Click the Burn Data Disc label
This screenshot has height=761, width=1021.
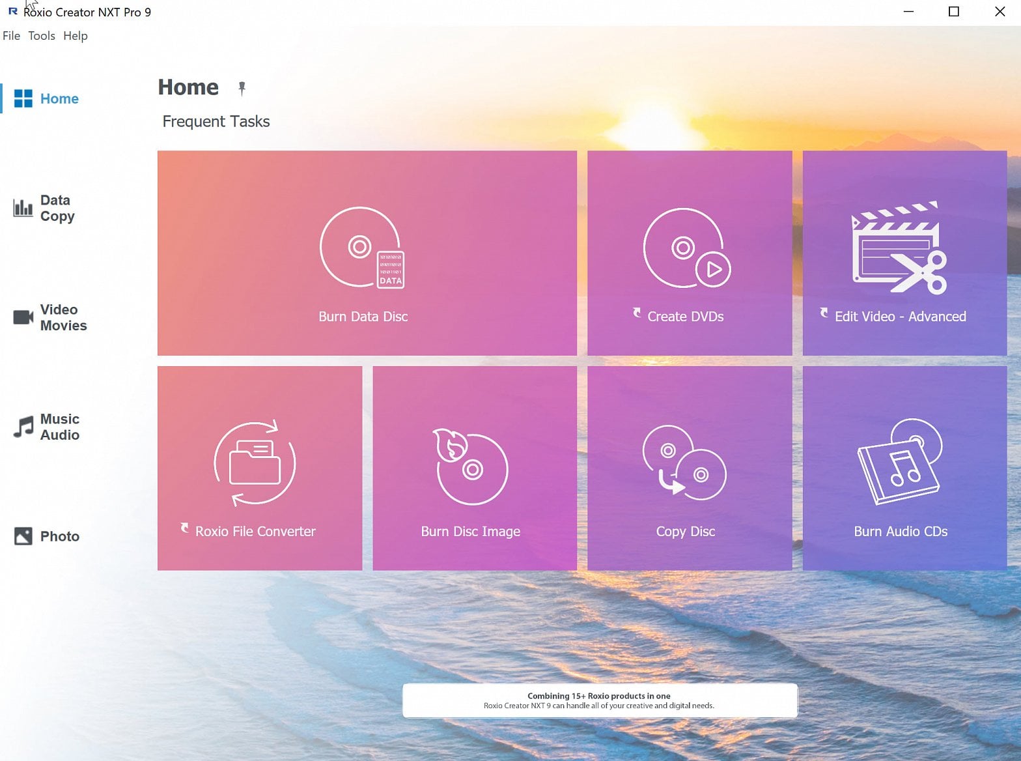pyautogui.click(x=363, y=317)
